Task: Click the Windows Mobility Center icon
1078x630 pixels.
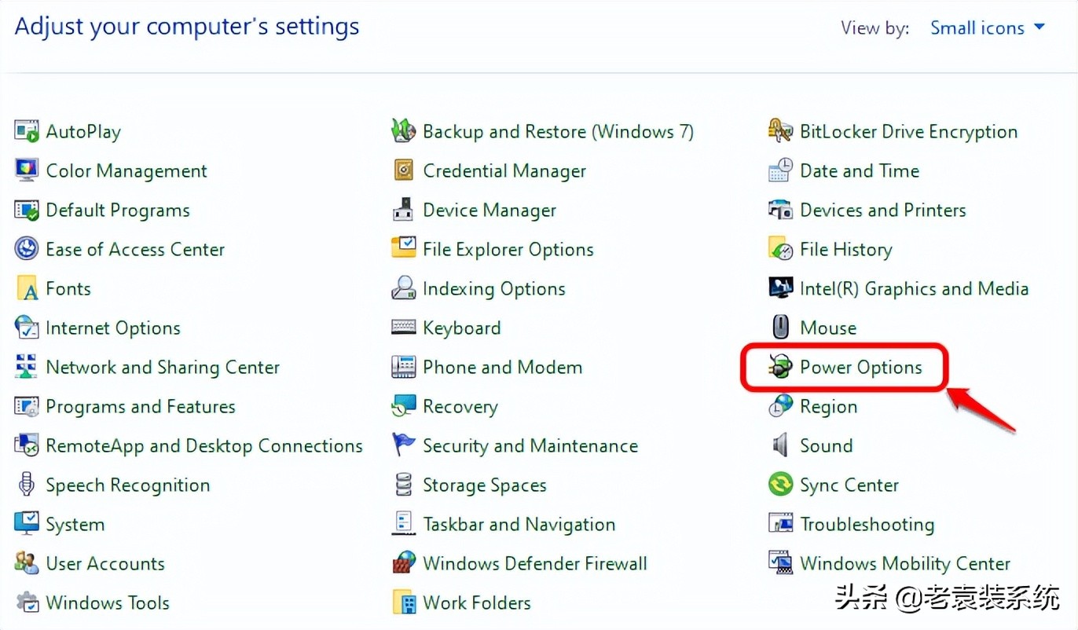Action: pos(780,563)
